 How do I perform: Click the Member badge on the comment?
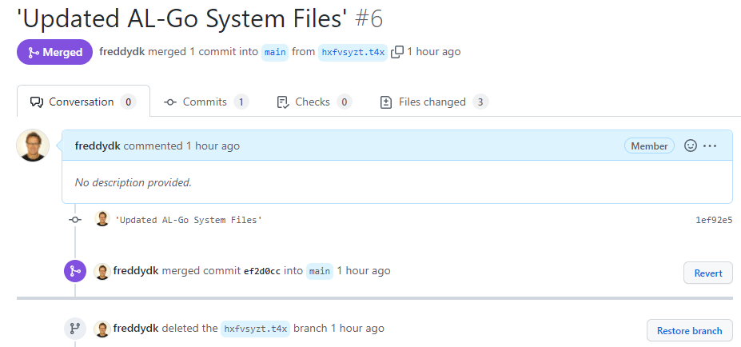pos(649,146)
